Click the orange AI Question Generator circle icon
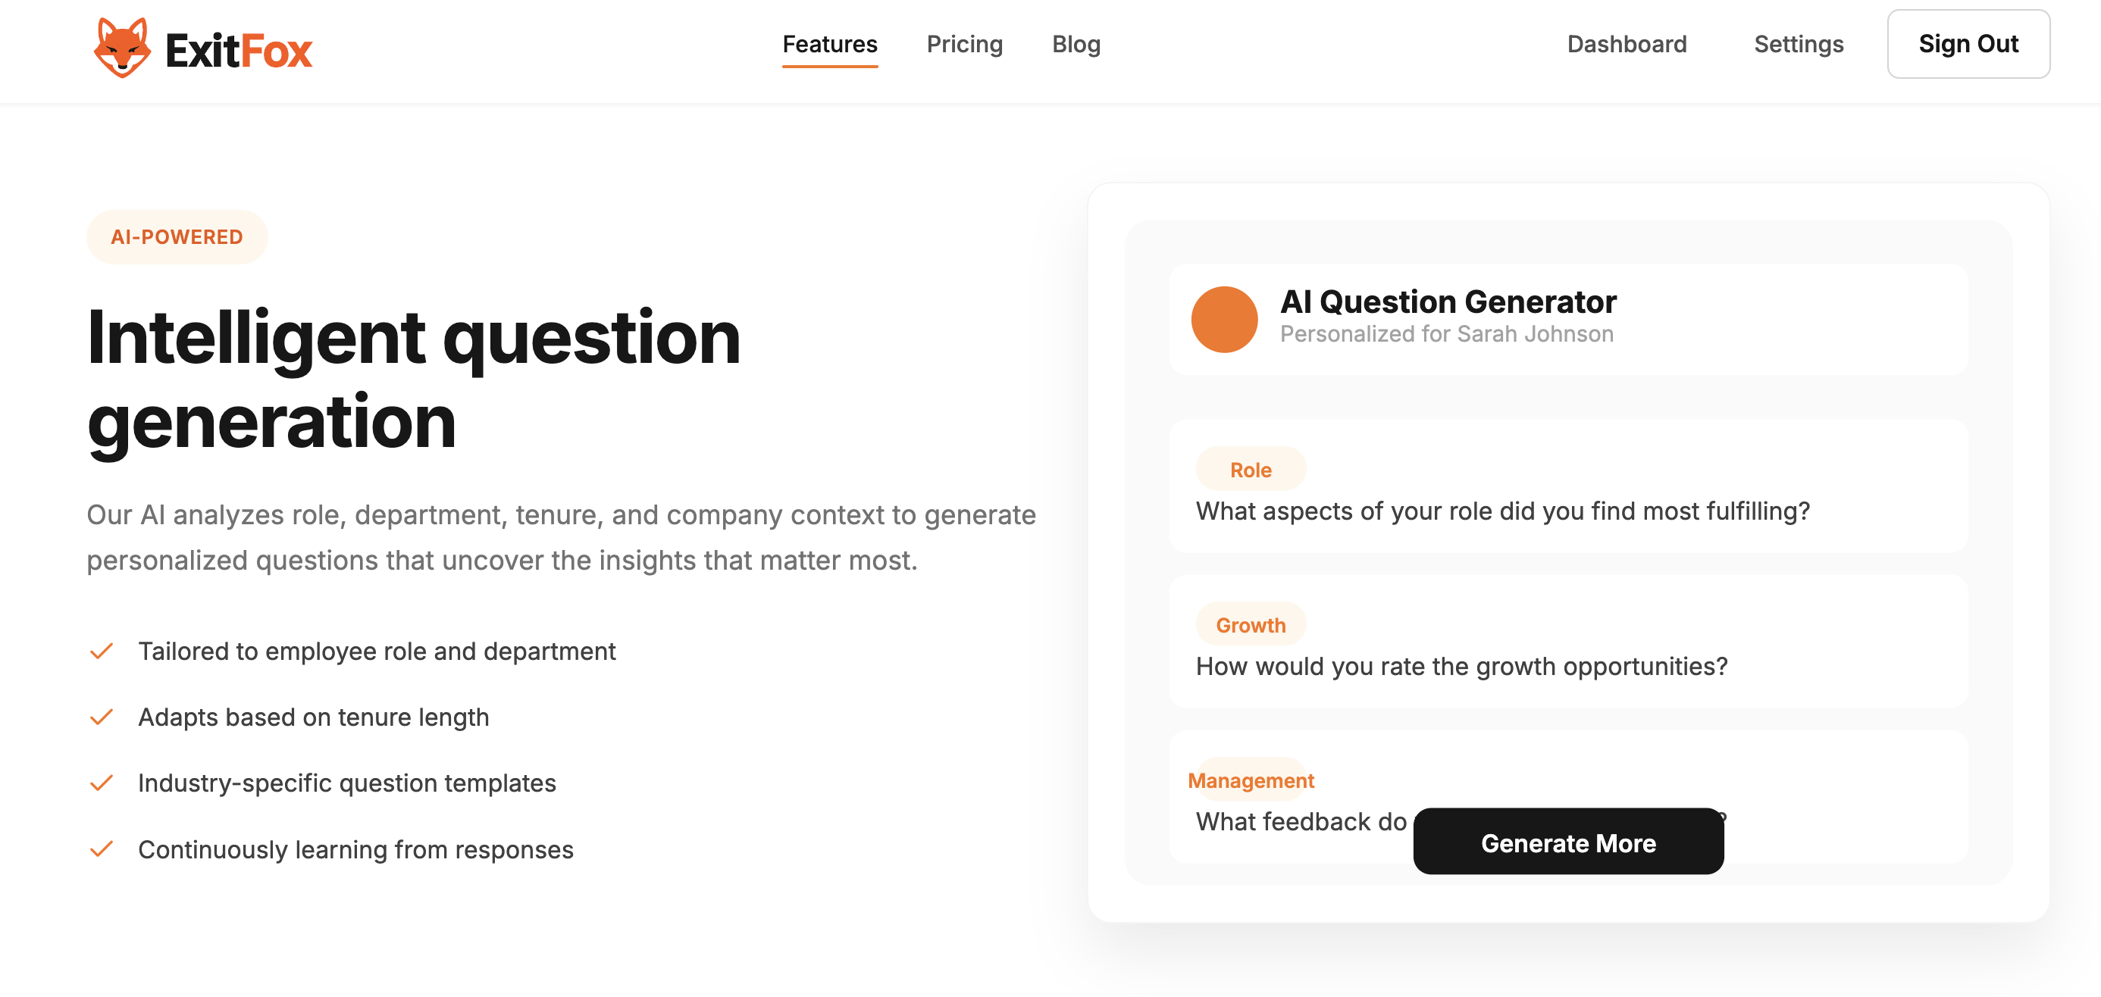Image resolution: width=2101 pixels, height=997 pixels. [1224, 319]
